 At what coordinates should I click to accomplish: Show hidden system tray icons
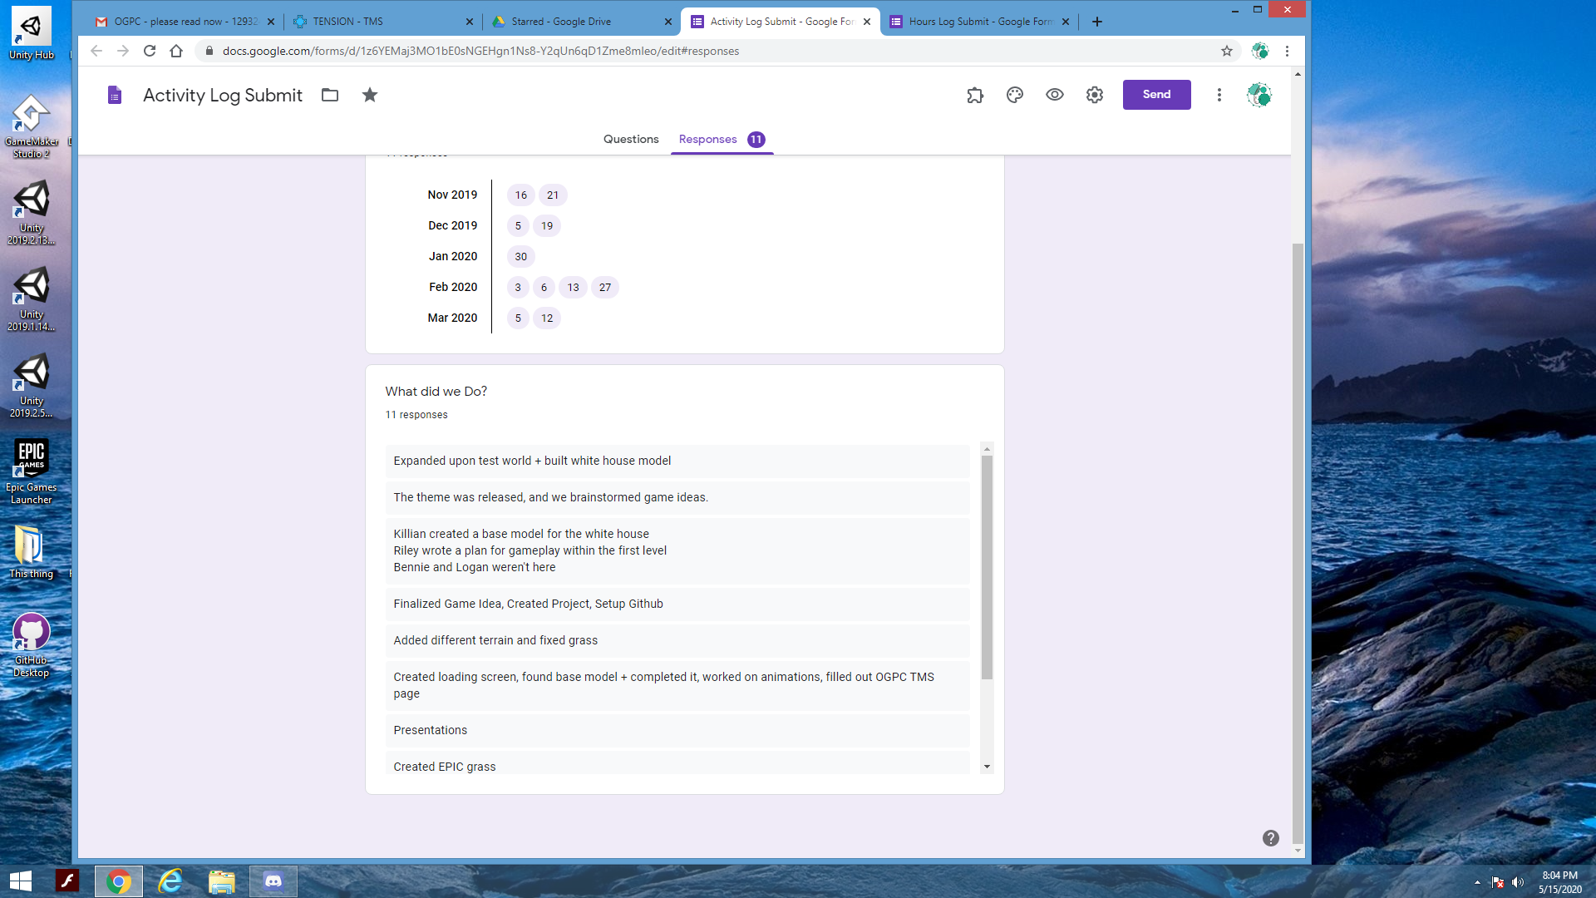[x=1476, y=882]
